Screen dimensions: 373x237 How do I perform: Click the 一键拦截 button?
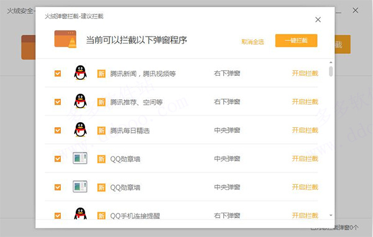pos(296,40)
